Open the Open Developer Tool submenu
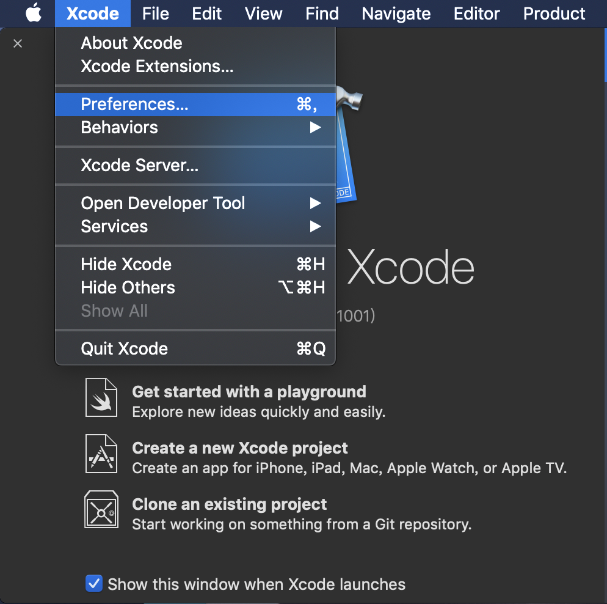Viewport: 607px width, 604px height. [195, 203]
